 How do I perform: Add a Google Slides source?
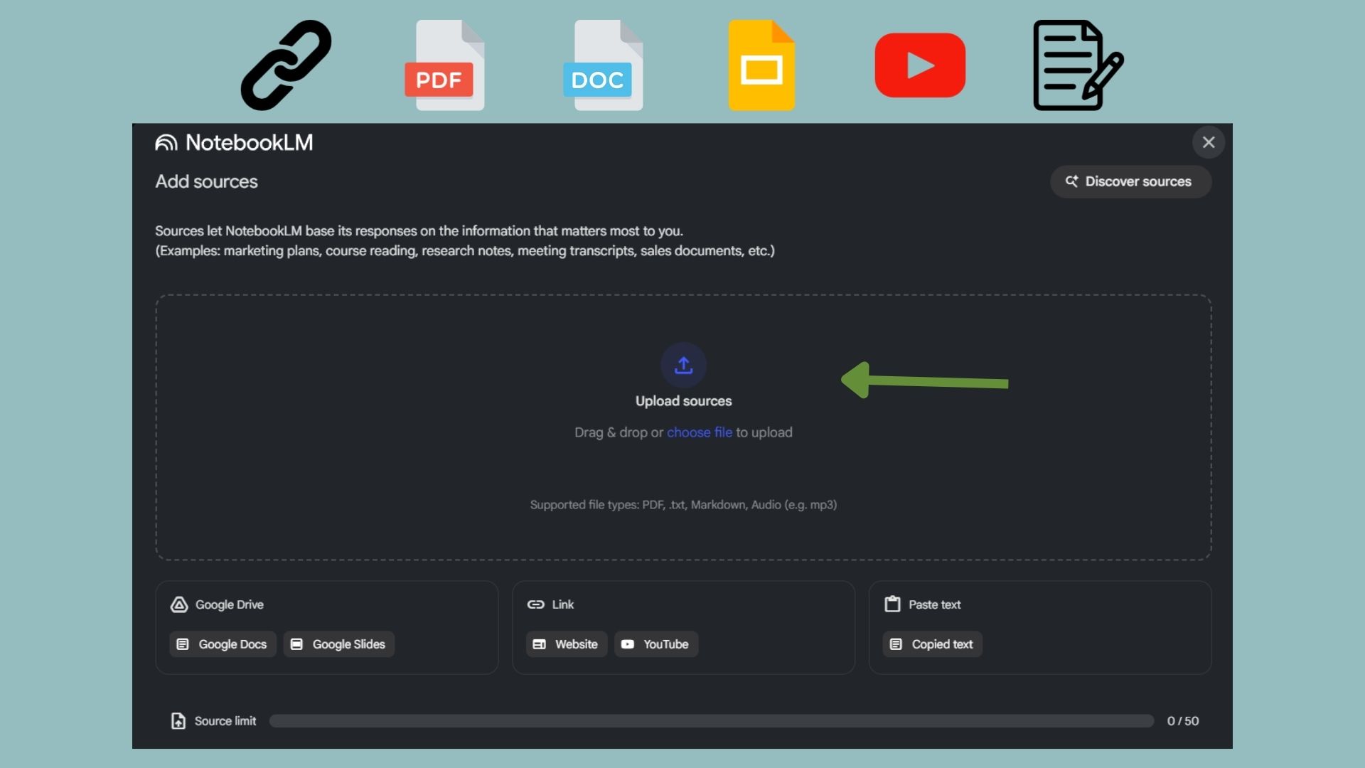[339, 644]
